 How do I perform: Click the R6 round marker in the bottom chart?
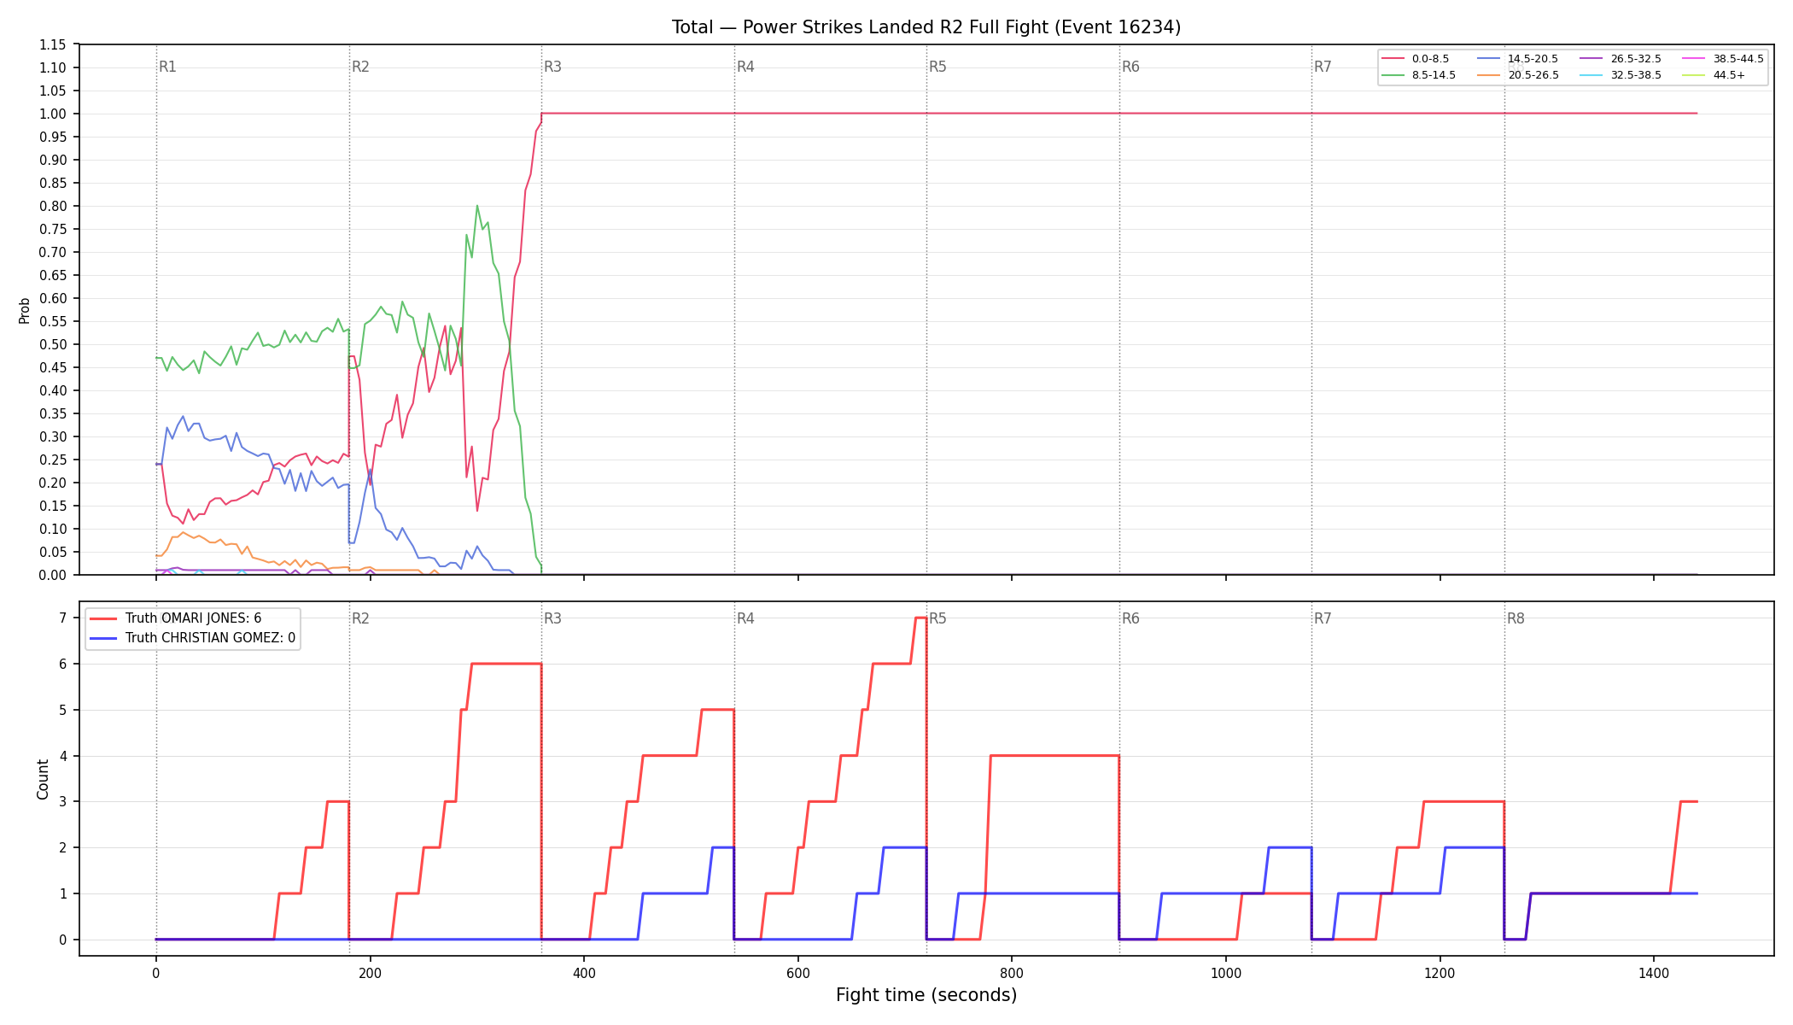[x=1130, y=618]
